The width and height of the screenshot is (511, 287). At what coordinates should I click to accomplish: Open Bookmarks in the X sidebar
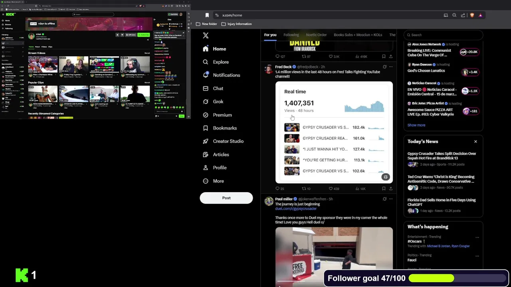[x=220, y=128]
